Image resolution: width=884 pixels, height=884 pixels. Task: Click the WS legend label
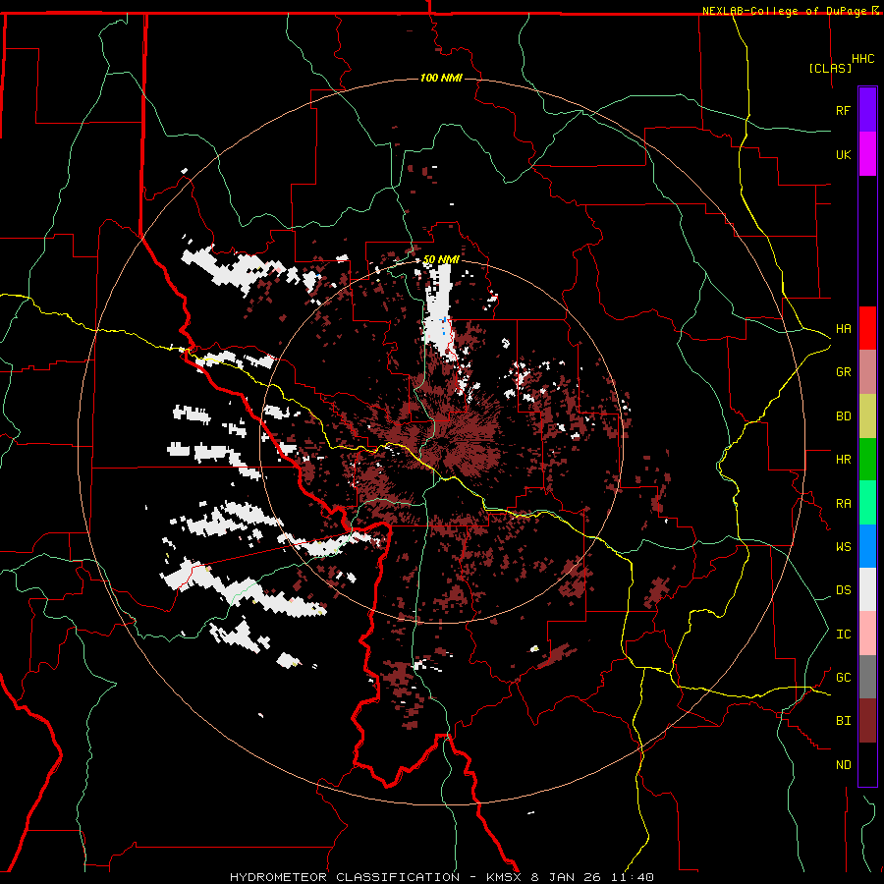843,547
